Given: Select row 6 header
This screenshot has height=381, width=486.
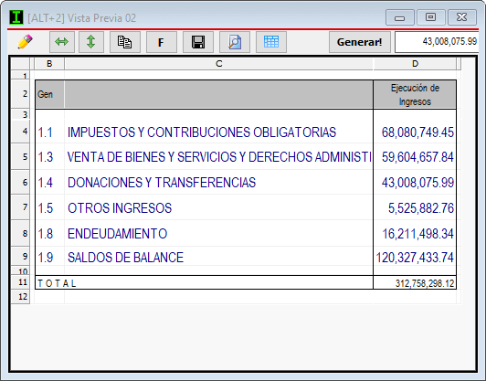Looking at the screenshot, I should (x=20, y=183).
